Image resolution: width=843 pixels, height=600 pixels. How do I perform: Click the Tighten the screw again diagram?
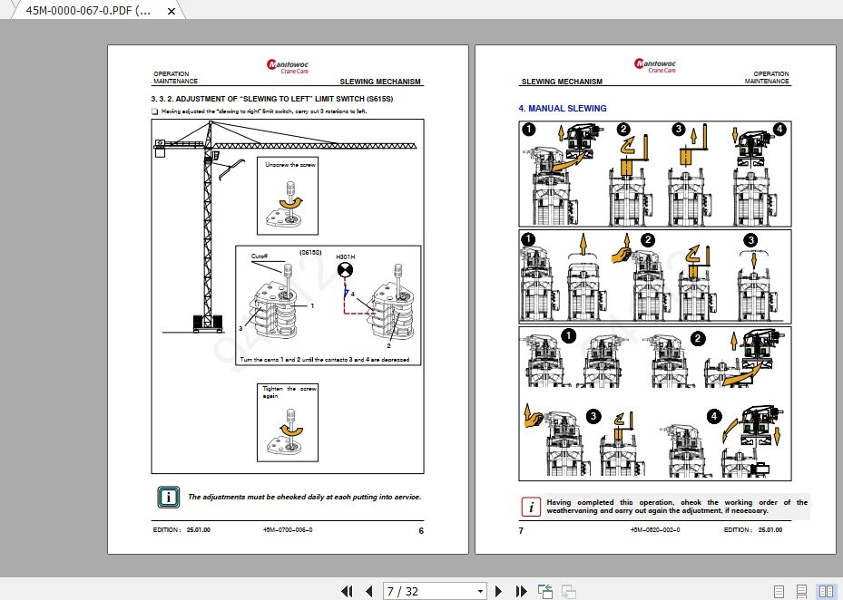[289, 421]
